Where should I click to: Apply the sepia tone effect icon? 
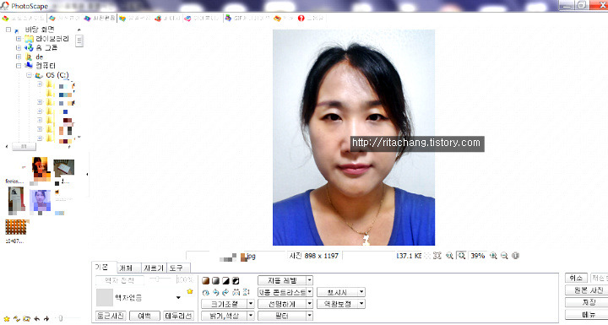tap(206, 280)
